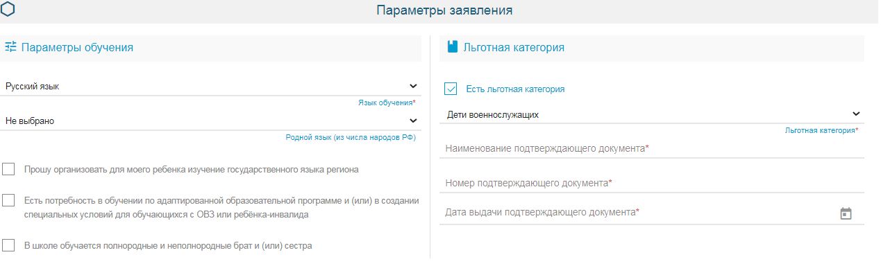
Task: Click the sliders icon beside Параметры обучения
Action: coord(10,47)
